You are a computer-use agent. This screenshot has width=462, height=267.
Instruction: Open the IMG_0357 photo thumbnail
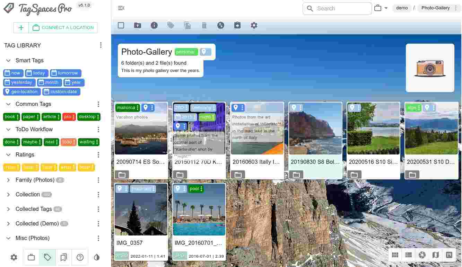pos(141,210)
